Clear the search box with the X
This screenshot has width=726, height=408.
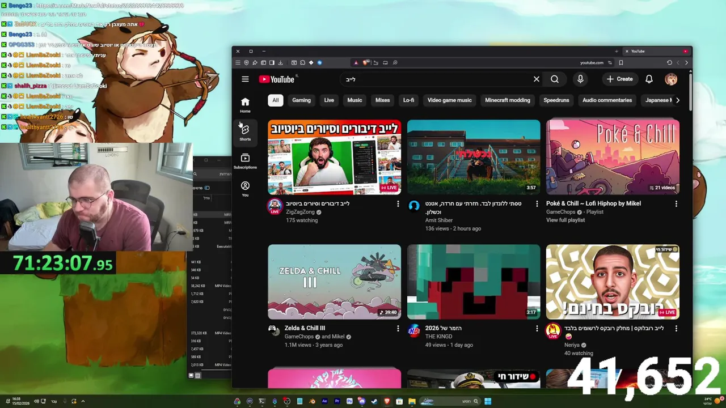point(536,79)
